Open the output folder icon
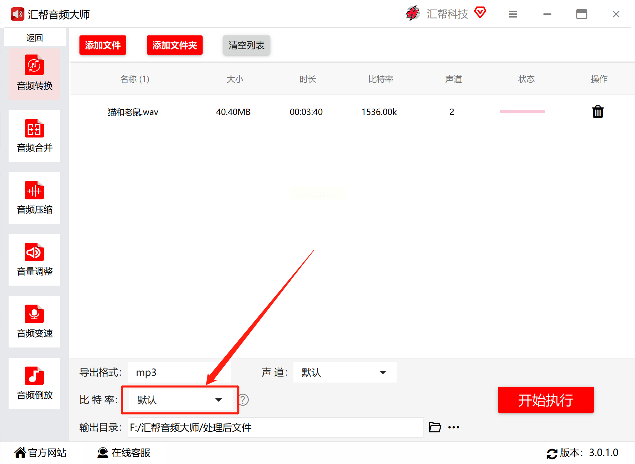Image resolution: width=635 pixels, height=464 pixels. pos(435,427)
